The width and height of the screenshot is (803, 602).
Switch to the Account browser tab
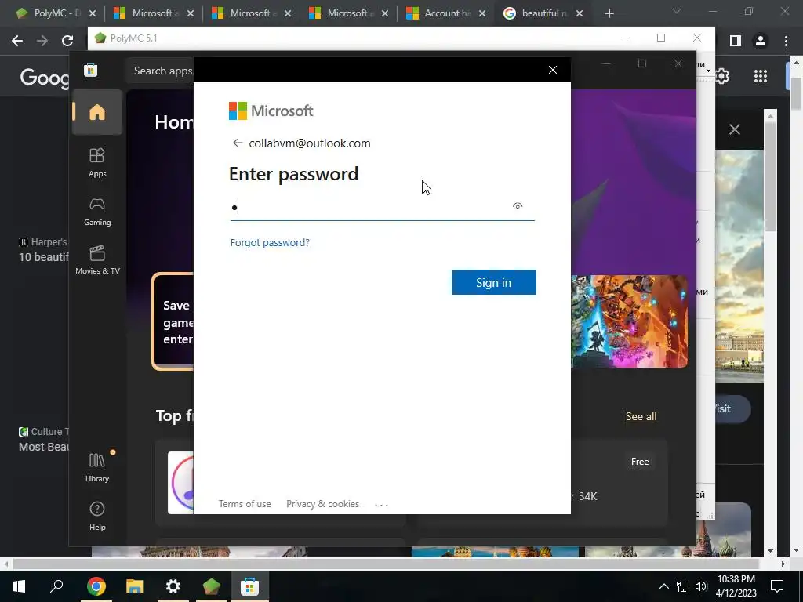pyautogui.click(x=445, y=13)
